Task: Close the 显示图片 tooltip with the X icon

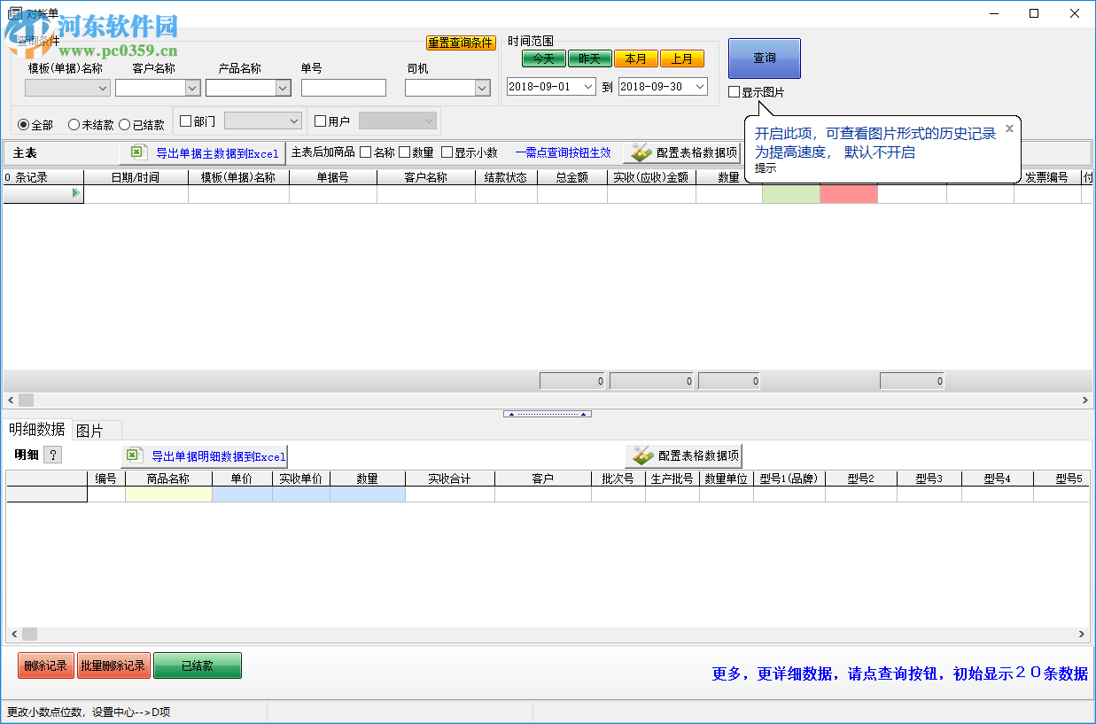Action: (x=1009, y=128)
